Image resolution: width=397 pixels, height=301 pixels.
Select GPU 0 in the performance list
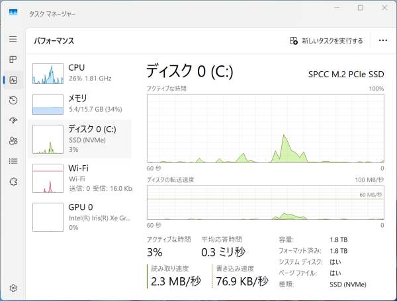click(x=81, y=217)
